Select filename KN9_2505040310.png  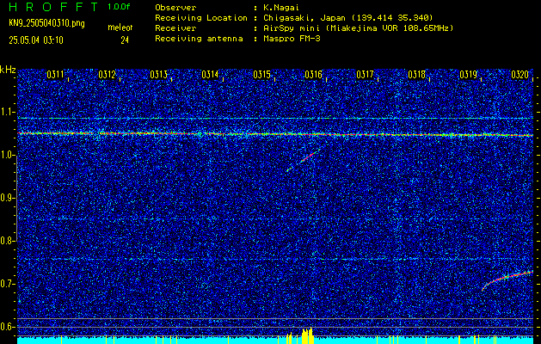pos(46,24)
